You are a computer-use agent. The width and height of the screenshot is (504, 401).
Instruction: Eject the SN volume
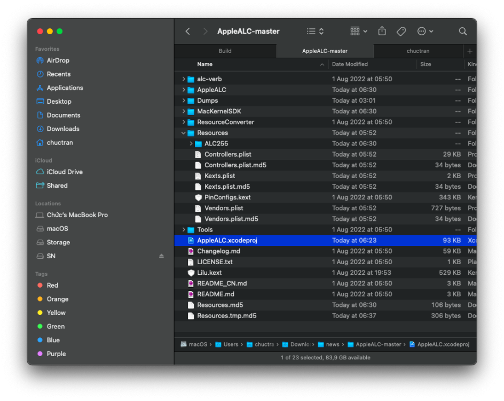[161, 256]
